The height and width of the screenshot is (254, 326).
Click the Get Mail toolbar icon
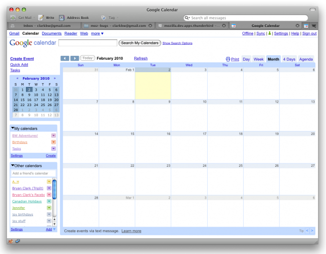click(x=13, y=18)
